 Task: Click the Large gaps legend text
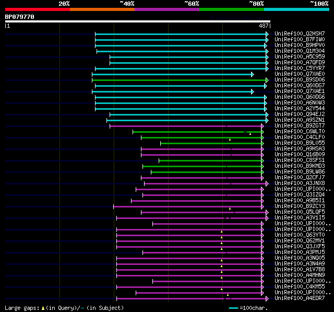[64, 308]
